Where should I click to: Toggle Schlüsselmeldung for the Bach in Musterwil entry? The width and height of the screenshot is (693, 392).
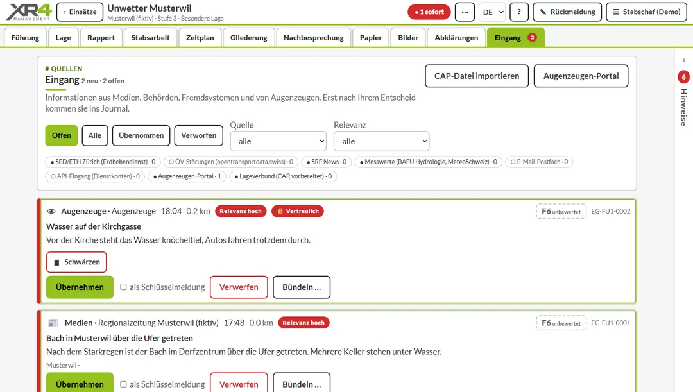tap(123, 384)
